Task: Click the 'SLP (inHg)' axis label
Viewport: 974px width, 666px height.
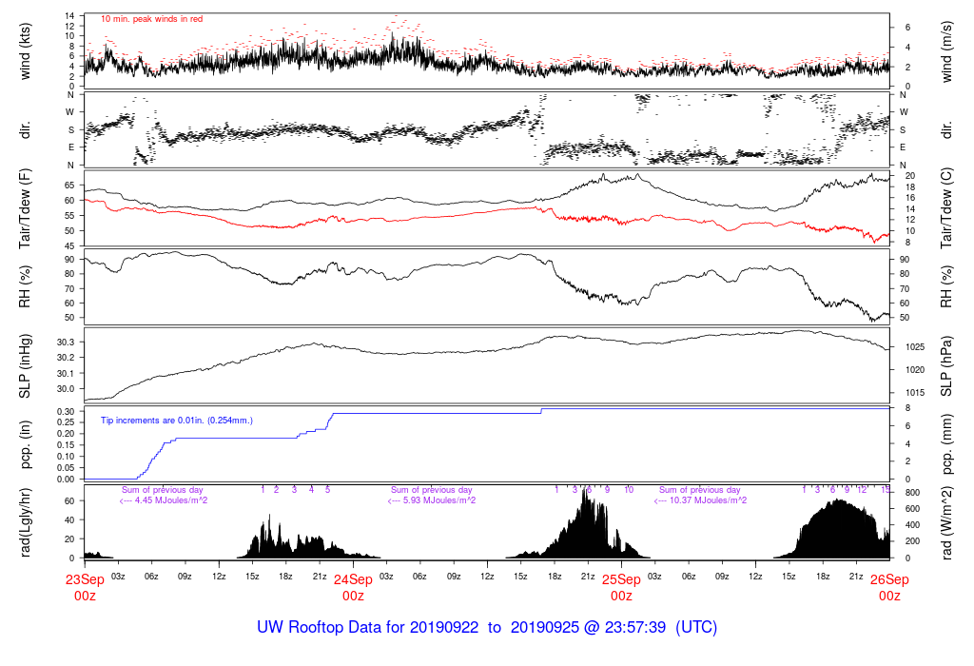Action: (25, 366)
